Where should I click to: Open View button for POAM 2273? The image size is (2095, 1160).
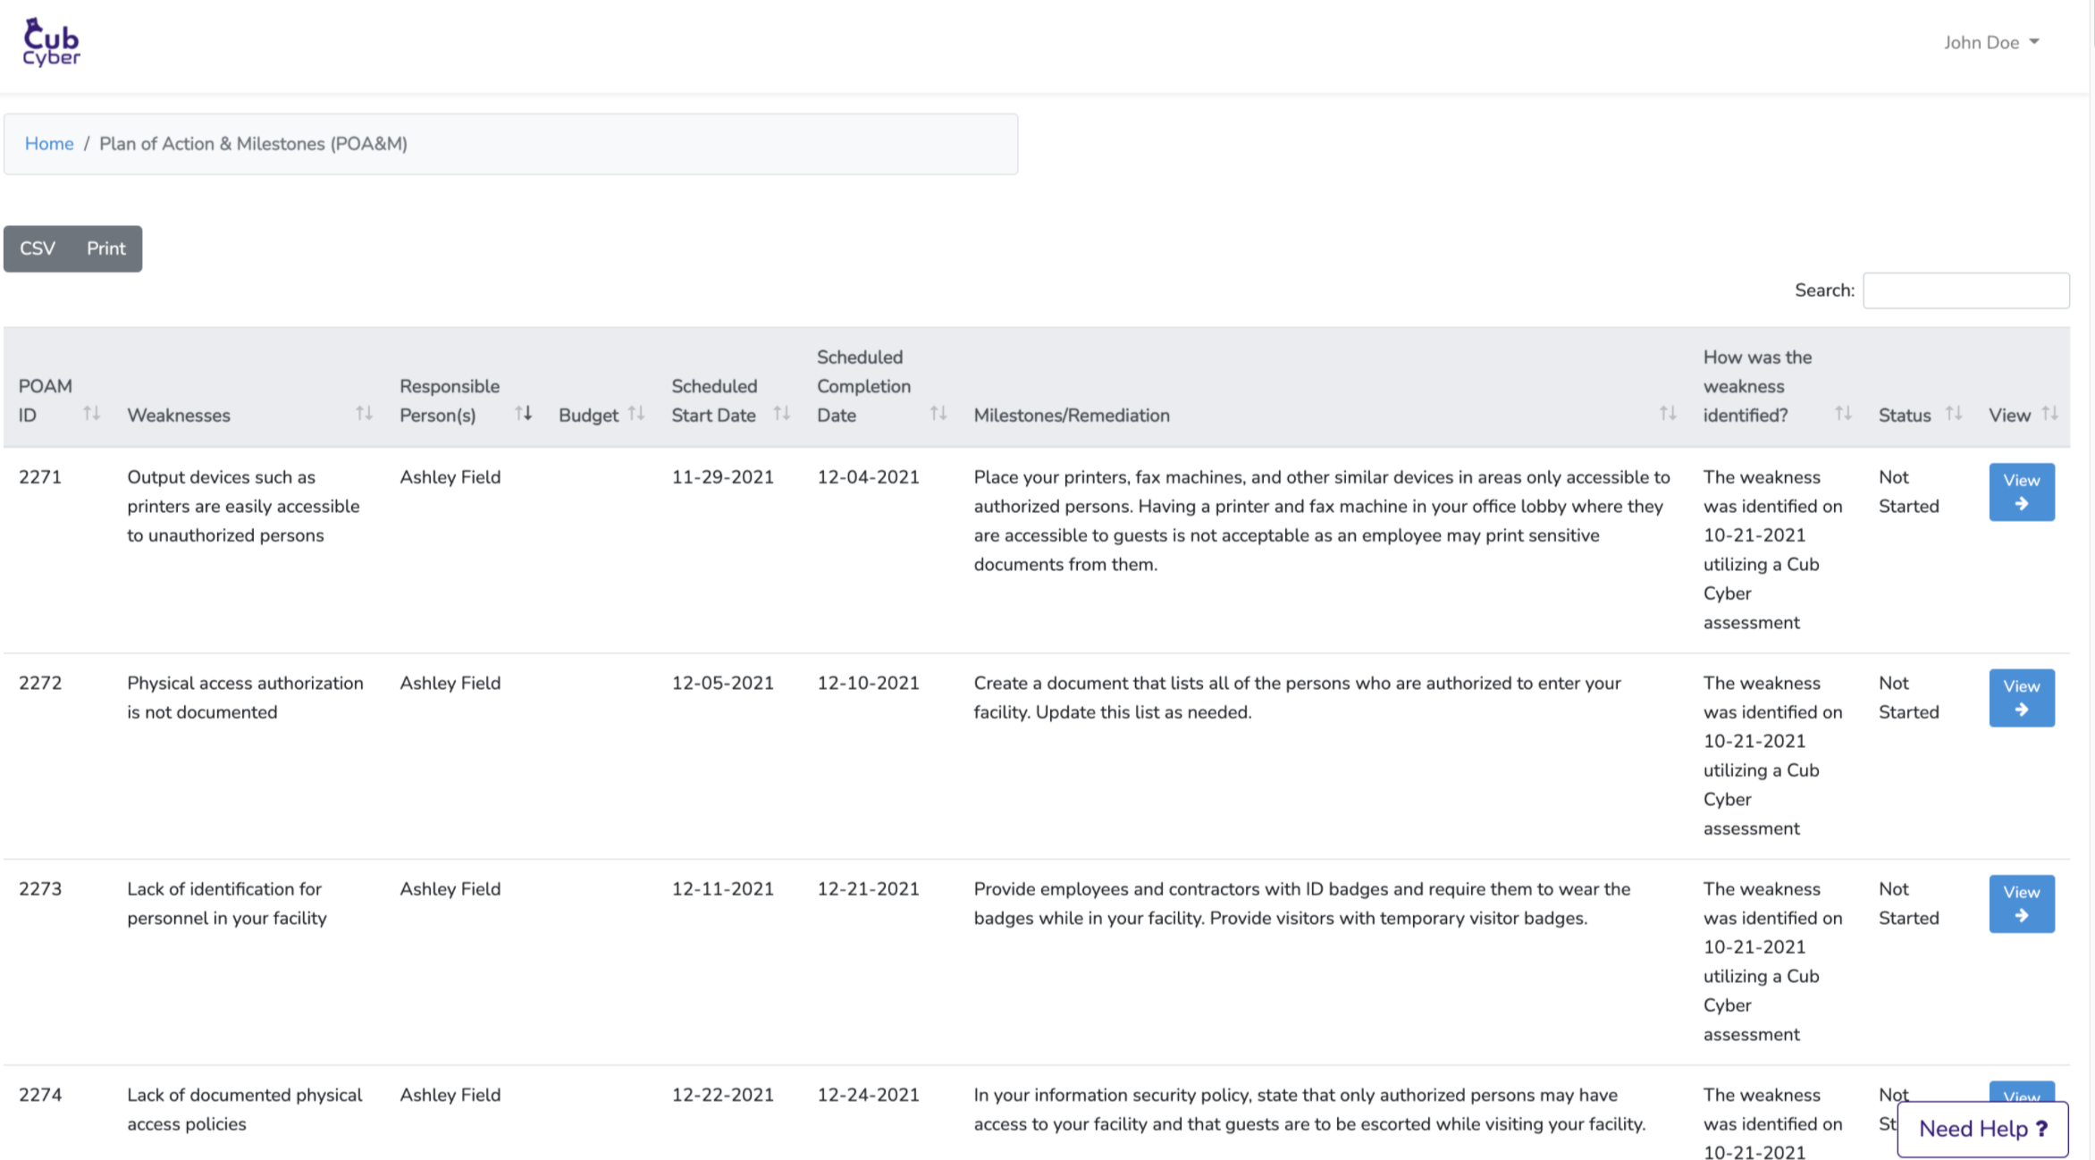[x=2021, y=903]
